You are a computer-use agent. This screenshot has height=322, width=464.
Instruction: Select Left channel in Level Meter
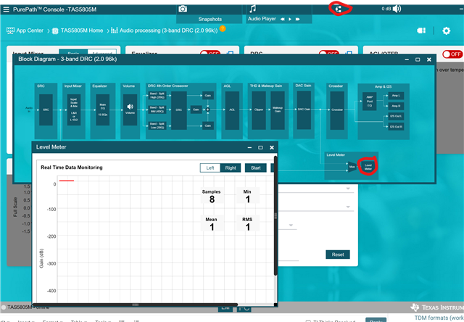210,168
